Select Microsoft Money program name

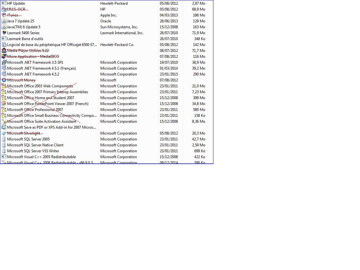(21, 80)
